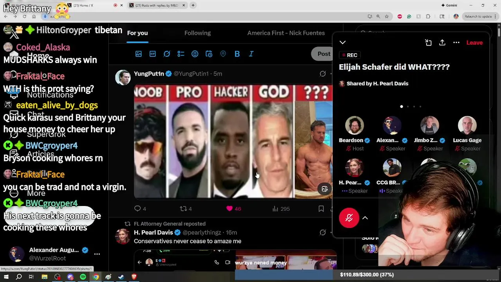Open the NOOB PRO HACKER GOD image
This screenshot has width=501, height=282.
point(233,141)
